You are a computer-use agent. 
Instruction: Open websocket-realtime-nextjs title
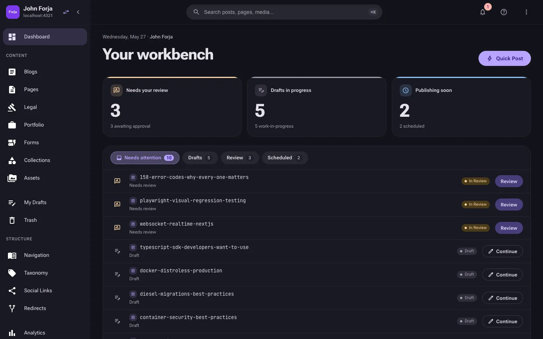click(x=176, y=224)
